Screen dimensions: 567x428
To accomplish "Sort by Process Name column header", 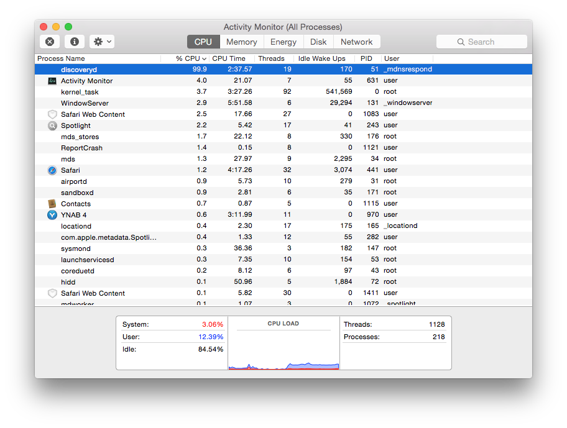I will [98, 58].
